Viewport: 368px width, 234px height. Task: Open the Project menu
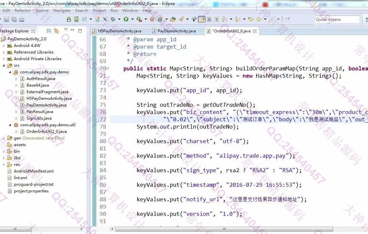pos(99,10)
